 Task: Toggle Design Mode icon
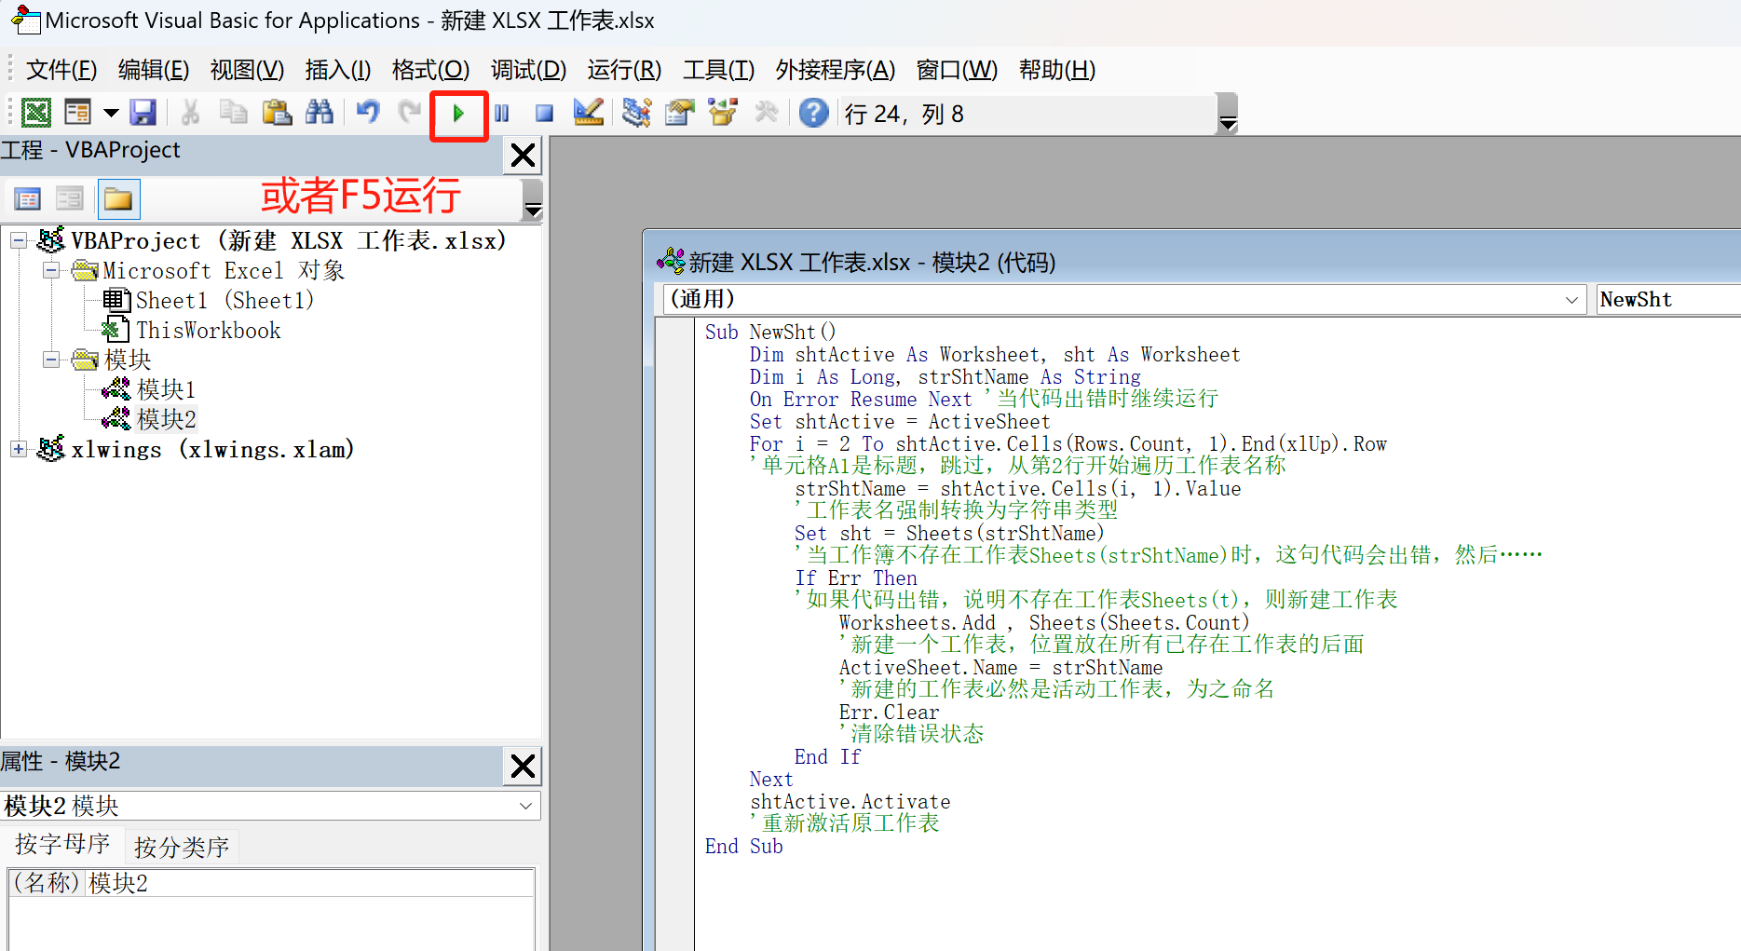pyautogui.click(x=588, y=114)
